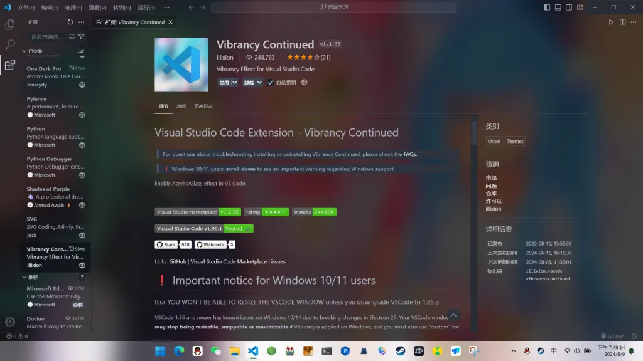Install the Microsoft Edge Tools extension
This screenshot has width=643, height=361.
pos(78,305)
